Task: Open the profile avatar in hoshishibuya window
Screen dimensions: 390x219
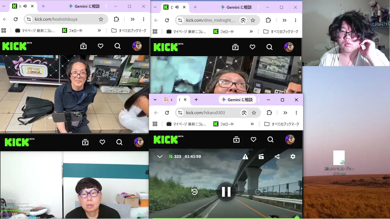Action: pos(137,46)
